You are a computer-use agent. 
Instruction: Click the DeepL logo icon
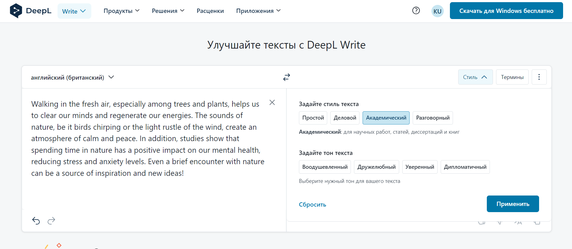pyautogui.click(x=16, y=11)
